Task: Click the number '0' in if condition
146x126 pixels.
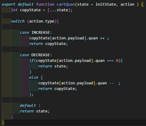Action: [x=117, y=61]
